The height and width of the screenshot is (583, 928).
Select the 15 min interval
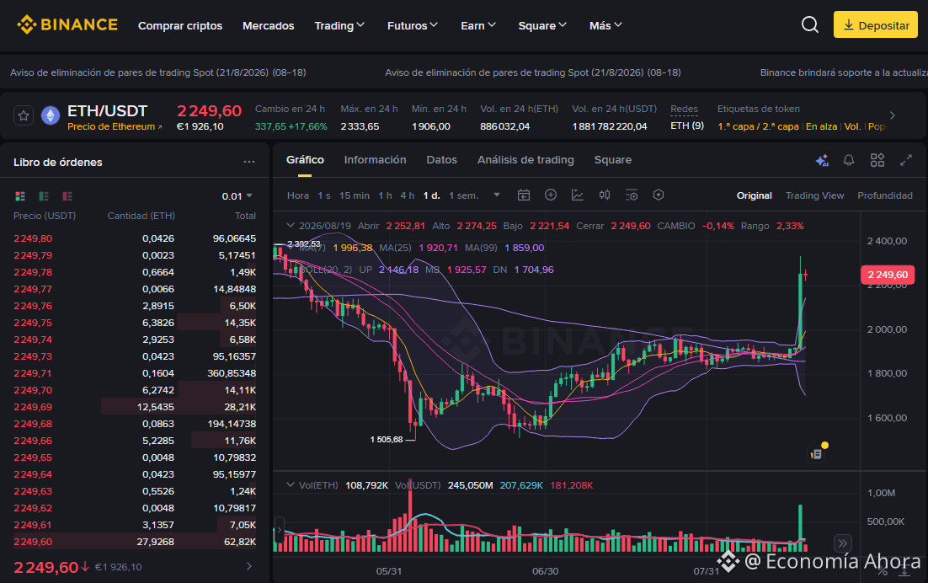[x=354, y=195]
